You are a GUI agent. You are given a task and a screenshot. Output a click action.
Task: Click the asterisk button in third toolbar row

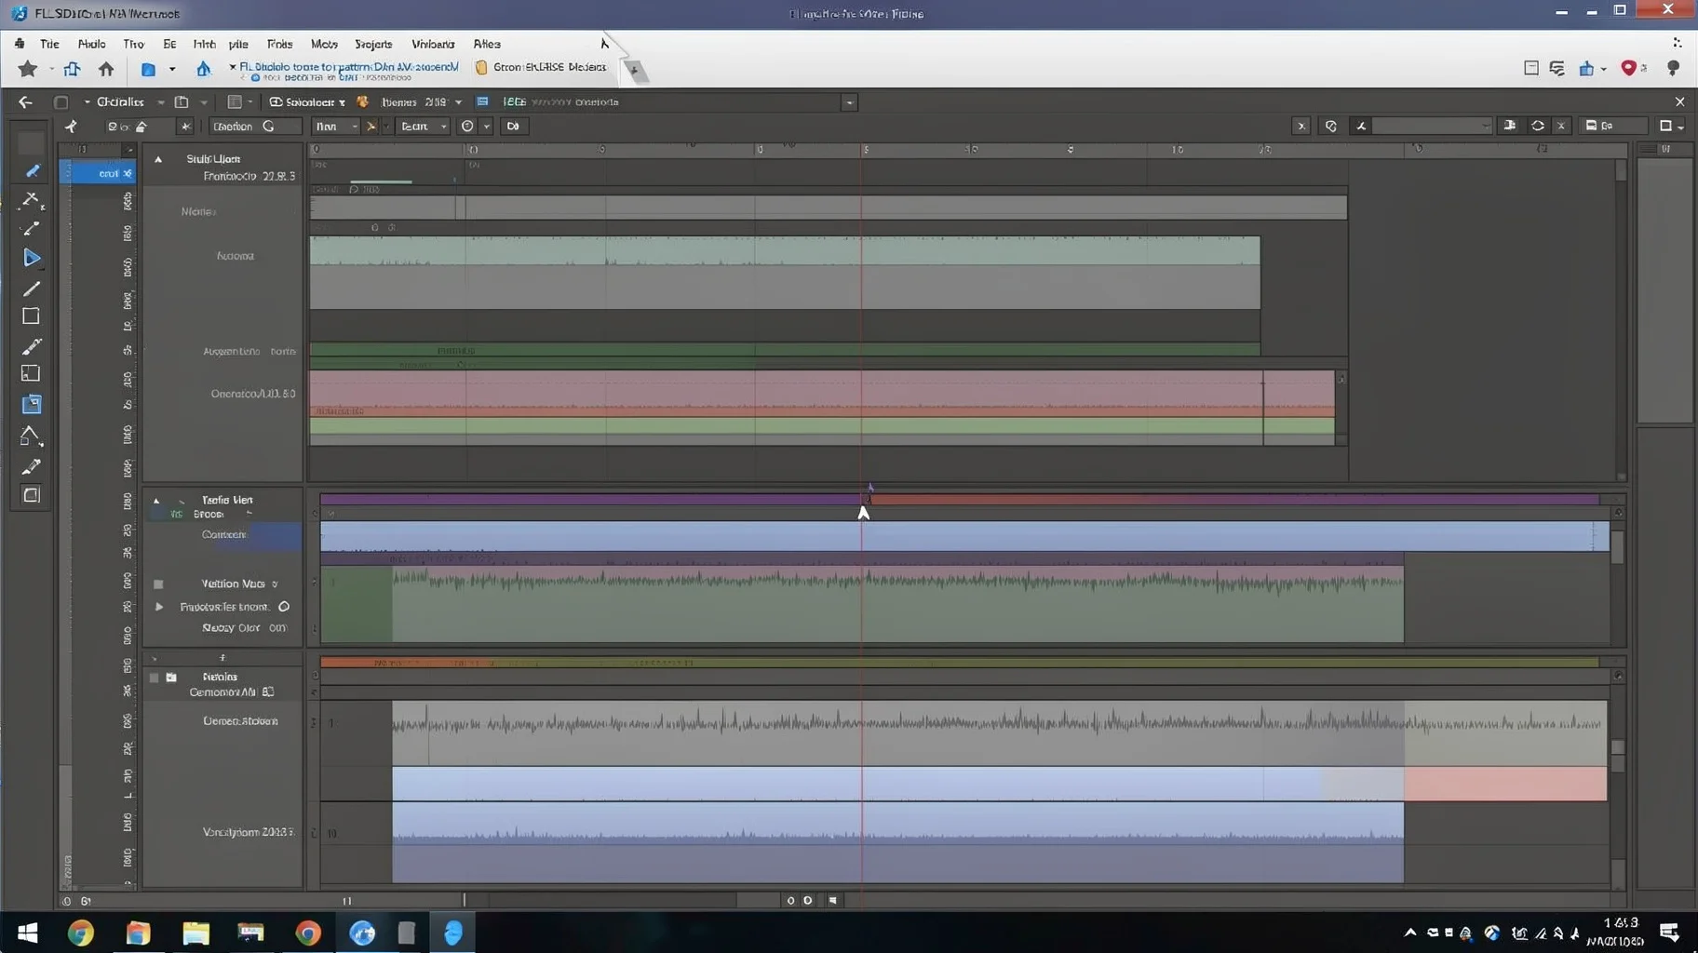185,127
